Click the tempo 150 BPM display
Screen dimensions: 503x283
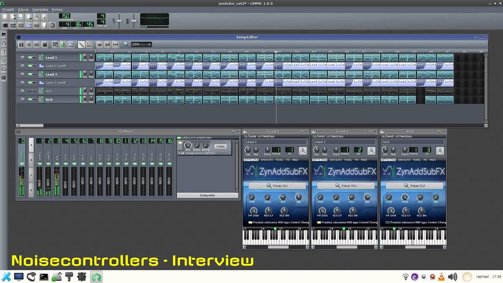pyautogui.click(x=64, y=16)
